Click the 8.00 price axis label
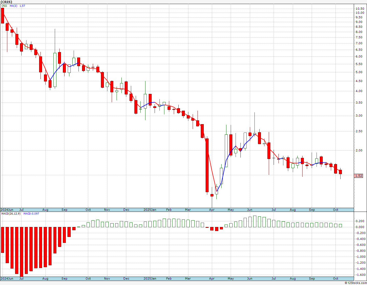Screen dimensions: 367x285 click(359, 32)
